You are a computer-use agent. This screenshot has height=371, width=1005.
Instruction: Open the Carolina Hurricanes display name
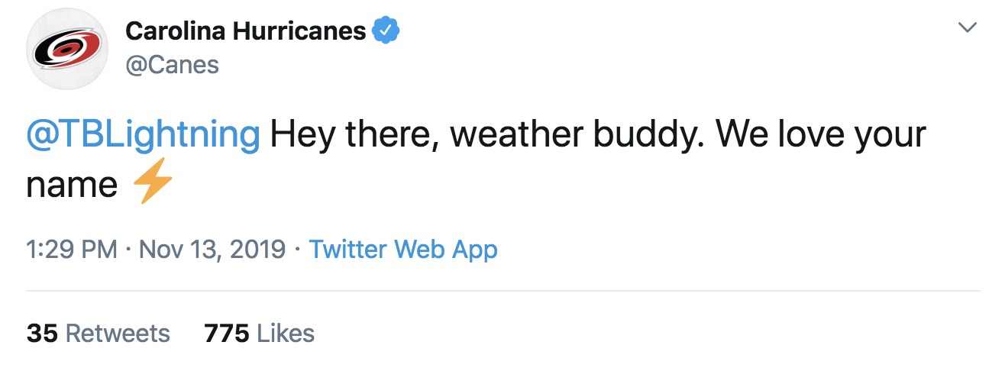tap(245, 31)
